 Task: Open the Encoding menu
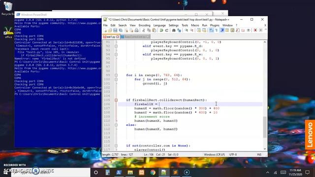tap(144, 25)
